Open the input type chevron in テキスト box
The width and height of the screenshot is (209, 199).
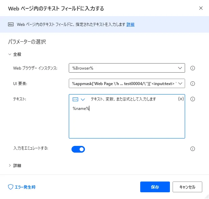click(x=83, y=99)
